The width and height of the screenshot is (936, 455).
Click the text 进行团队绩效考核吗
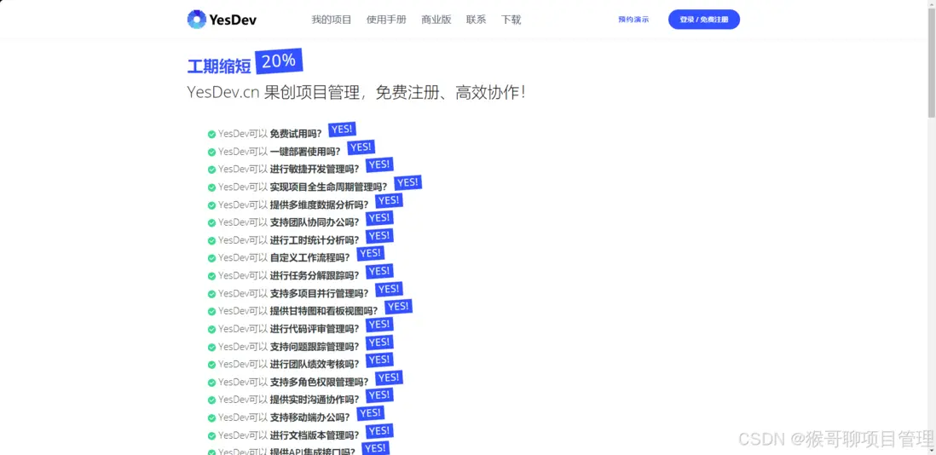coord(315,364)
